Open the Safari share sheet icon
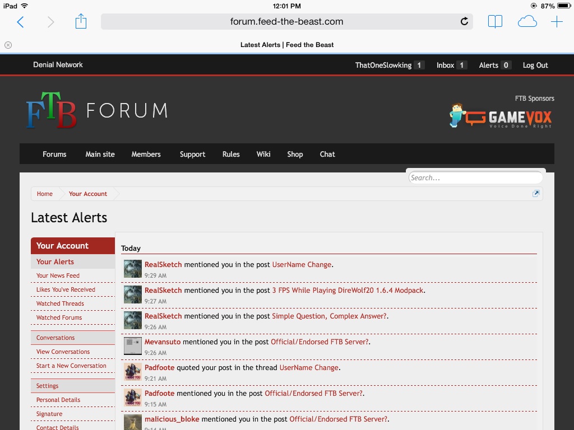Viewport: 574px width, 430px height. [81, 22]
